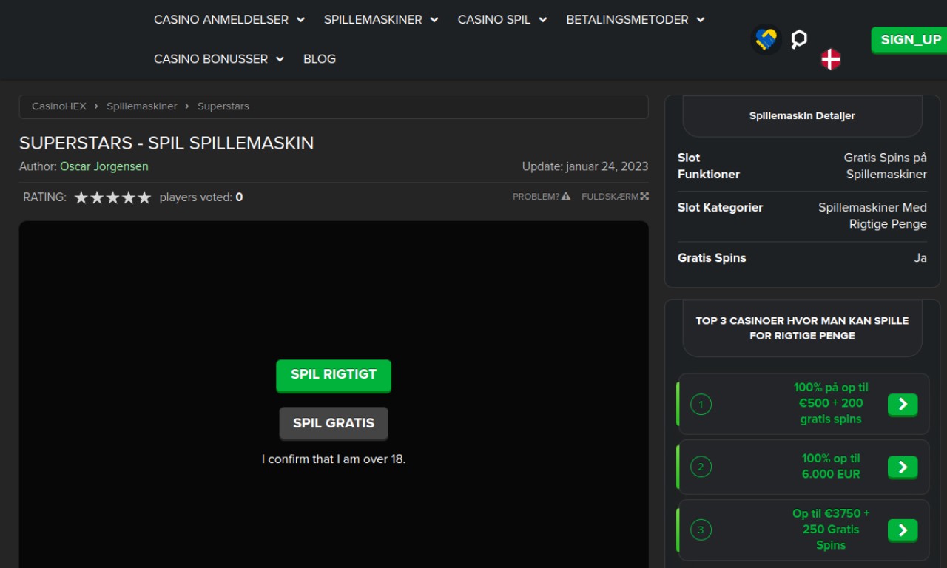Viewport: 947px width, 568px height.
Task: Click the warning icon next to PROBLEM?
Action: 566,197
